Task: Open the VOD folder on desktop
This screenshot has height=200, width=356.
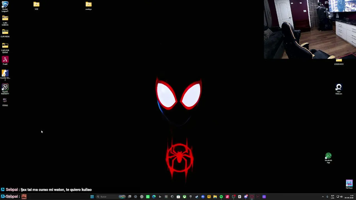Action: [36, 6]
